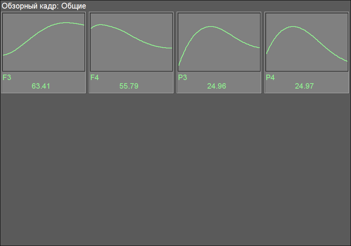The image size is (351, 246).
Task: Click the value 24.96 under P3
Action: [x=216, y=86]
